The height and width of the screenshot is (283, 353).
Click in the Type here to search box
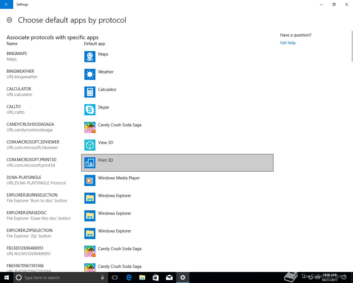click(x=61, y=277)
